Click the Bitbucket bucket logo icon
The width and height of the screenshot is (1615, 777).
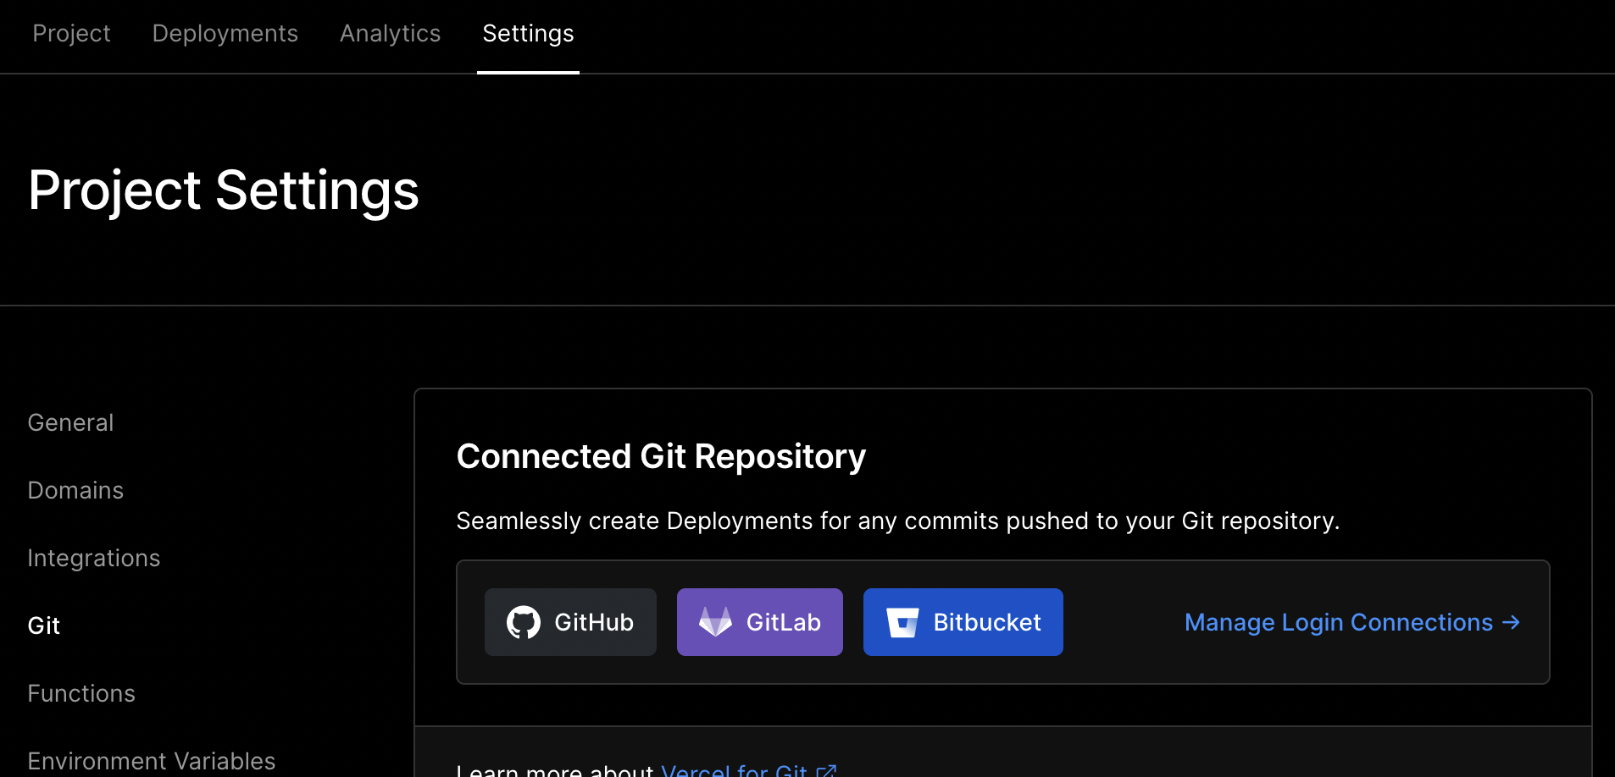tap(902, 622)
